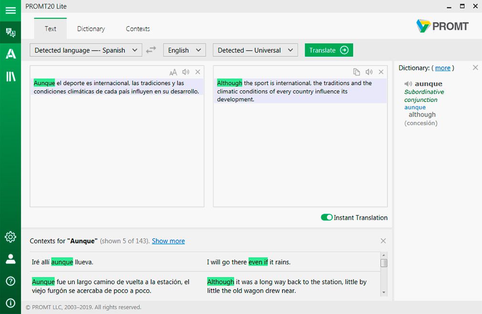This screenshot has height=314, width=482.
Task: Open settings gear in sidebar
Action: point(10,237)
